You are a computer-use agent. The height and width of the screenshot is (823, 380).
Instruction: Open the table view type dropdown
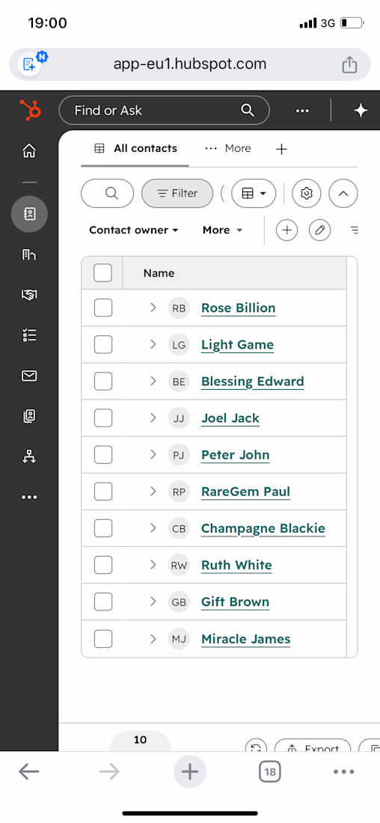tap(254, 193)
